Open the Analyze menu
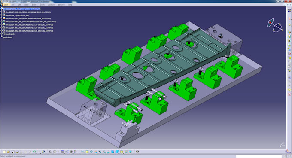 pos(51,5)
